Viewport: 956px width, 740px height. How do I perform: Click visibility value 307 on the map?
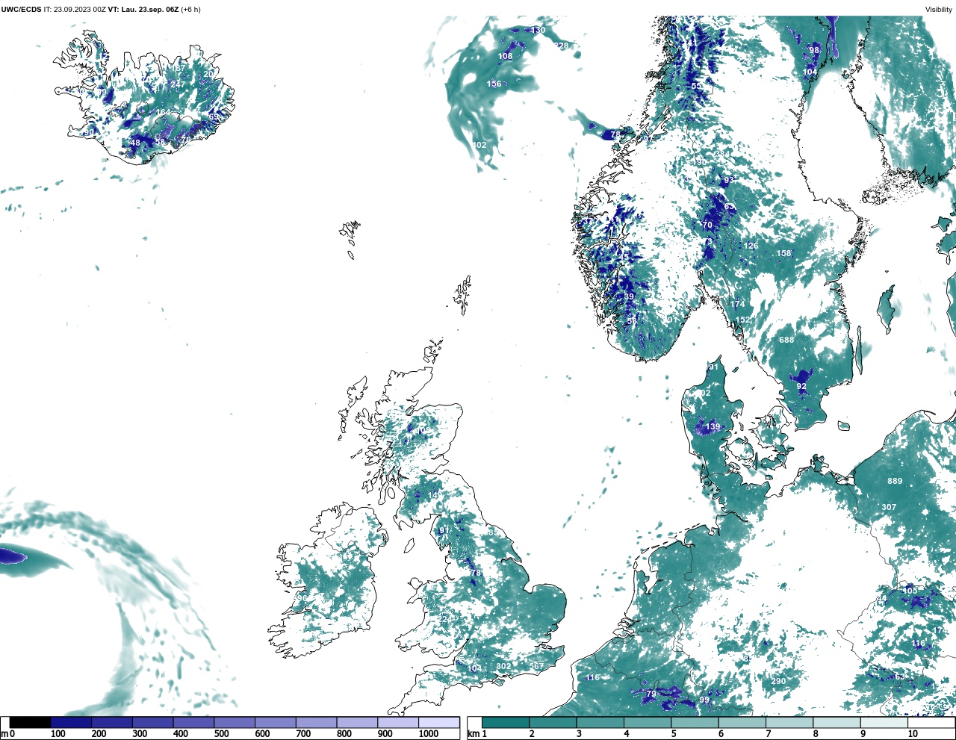[x=889, y=507]
